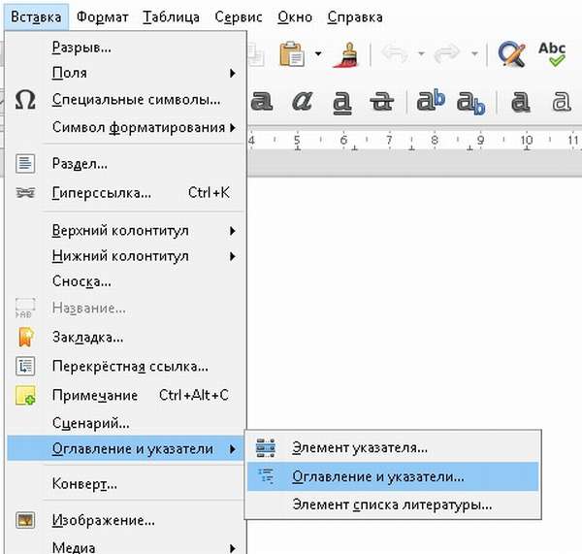Expand the Медиа submenu
Viewport: 582px width, 554px height.
click(x=125, y=545)
